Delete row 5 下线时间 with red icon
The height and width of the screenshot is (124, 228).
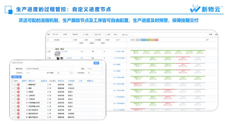18,99
